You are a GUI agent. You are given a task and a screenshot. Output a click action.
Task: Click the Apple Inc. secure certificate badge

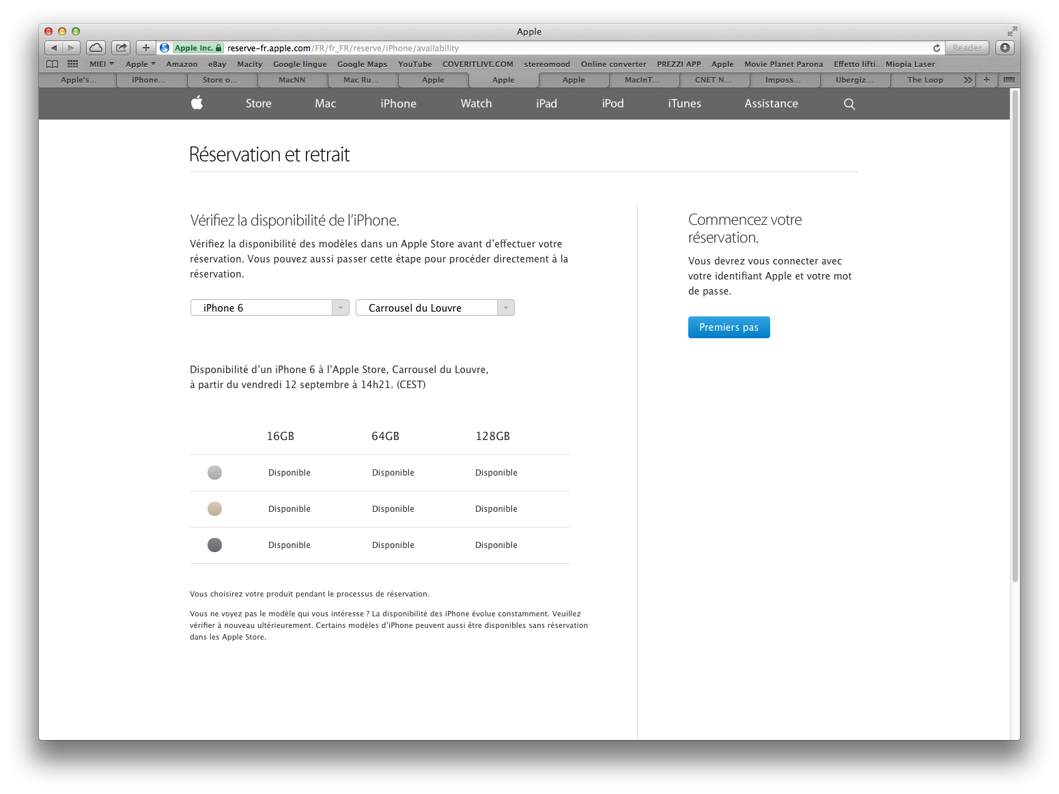[x=197, y=48]
